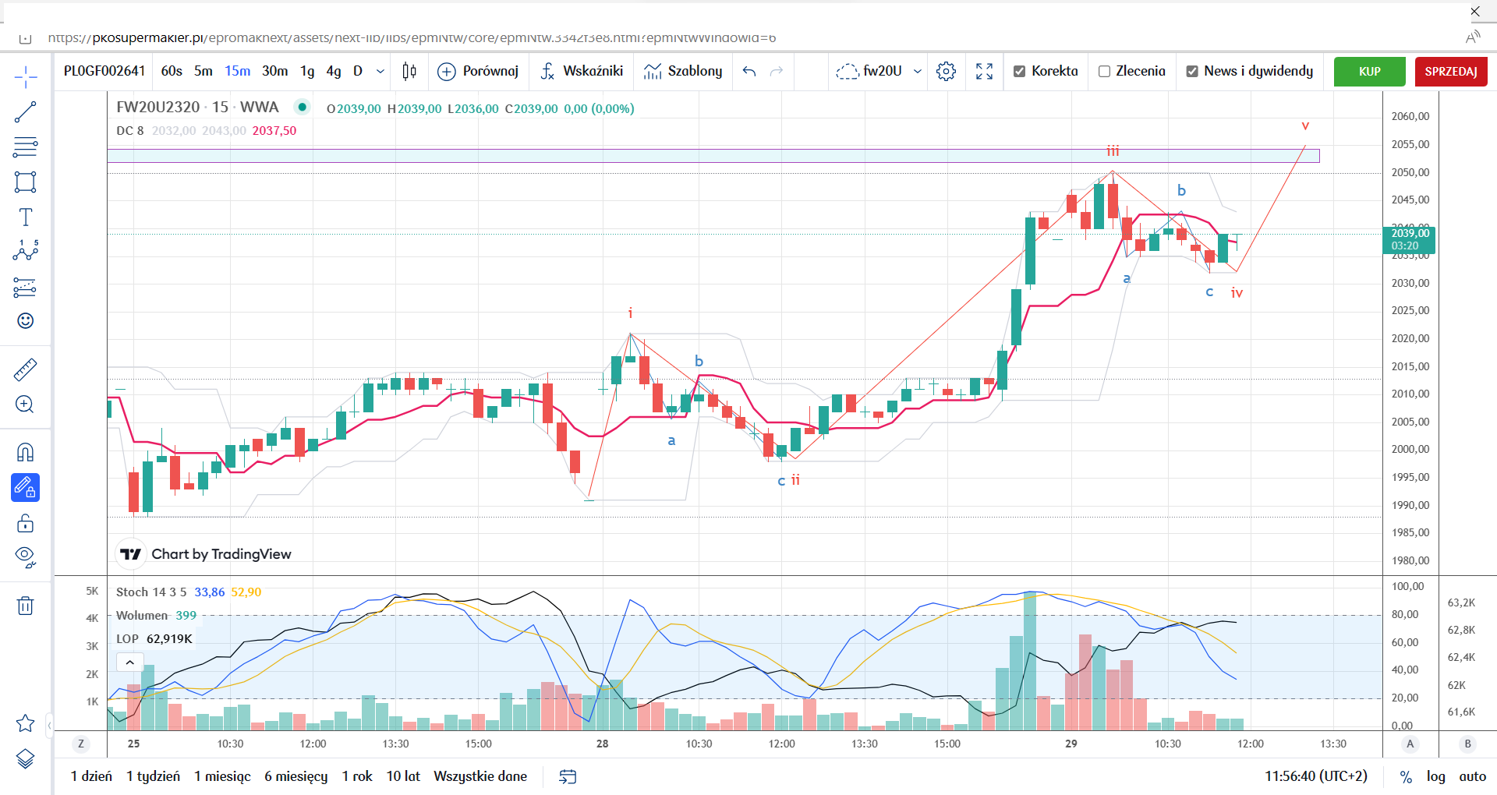This screenshot has height=795, width=1497.
Task: Select the 1g hourly interval
Action: (x=308, y=71)
